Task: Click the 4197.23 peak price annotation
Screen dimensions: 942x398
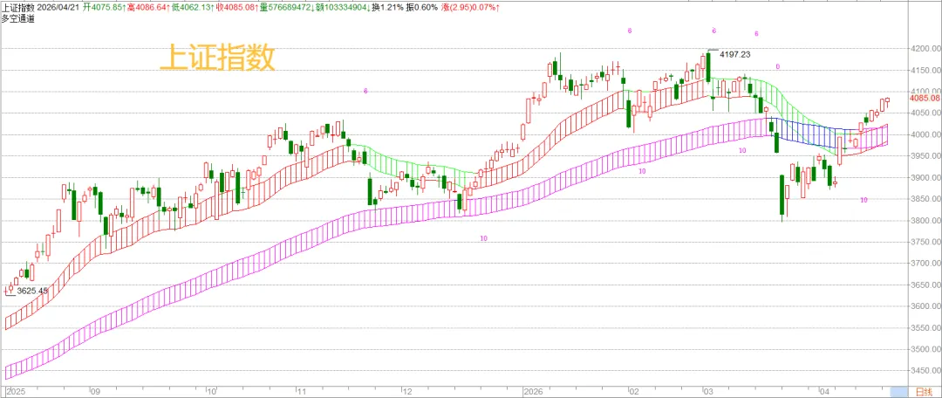Action: pyautogui.click(x=735, y=54)
